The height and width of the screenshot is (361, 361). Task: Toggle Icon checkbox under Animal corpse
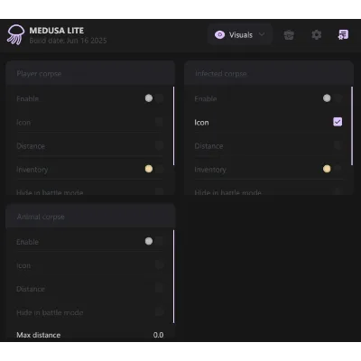click(160, 264)
